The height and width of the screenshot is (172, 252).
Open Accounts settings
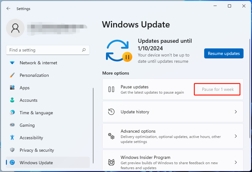[48, 100]
